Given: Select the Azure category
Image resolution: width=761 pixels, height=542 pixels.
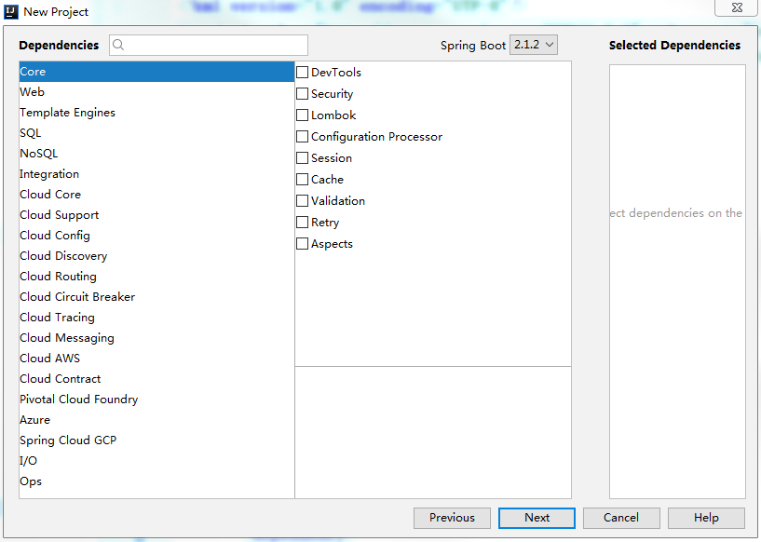Looking at the screenshot, I should tap(156, 420).
